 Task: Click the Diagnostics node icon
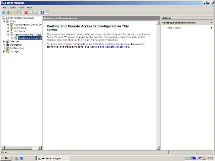(x=8, y=45)
